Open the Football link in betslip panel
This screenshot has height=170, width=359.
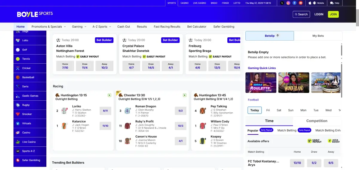(x=253, y=100)
